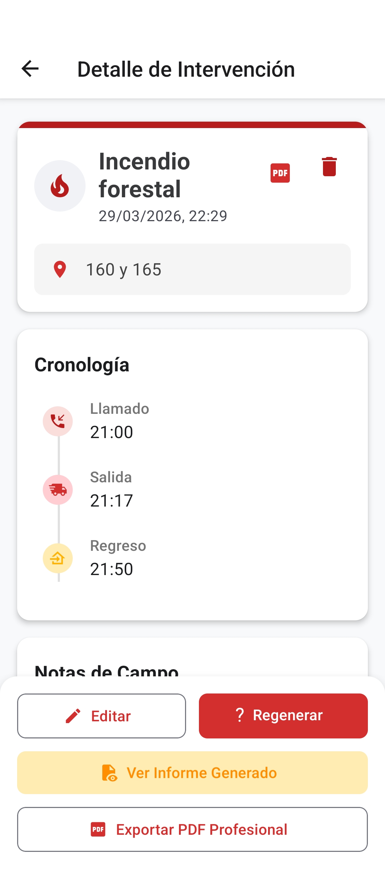
Task: Tap the Notas de Campo section
Action: [x=107, y=670]
